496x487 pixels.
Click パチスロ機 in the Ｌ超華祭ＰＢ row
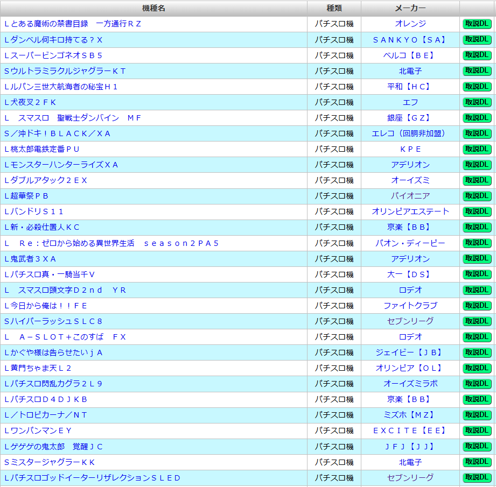pos(334,196)
